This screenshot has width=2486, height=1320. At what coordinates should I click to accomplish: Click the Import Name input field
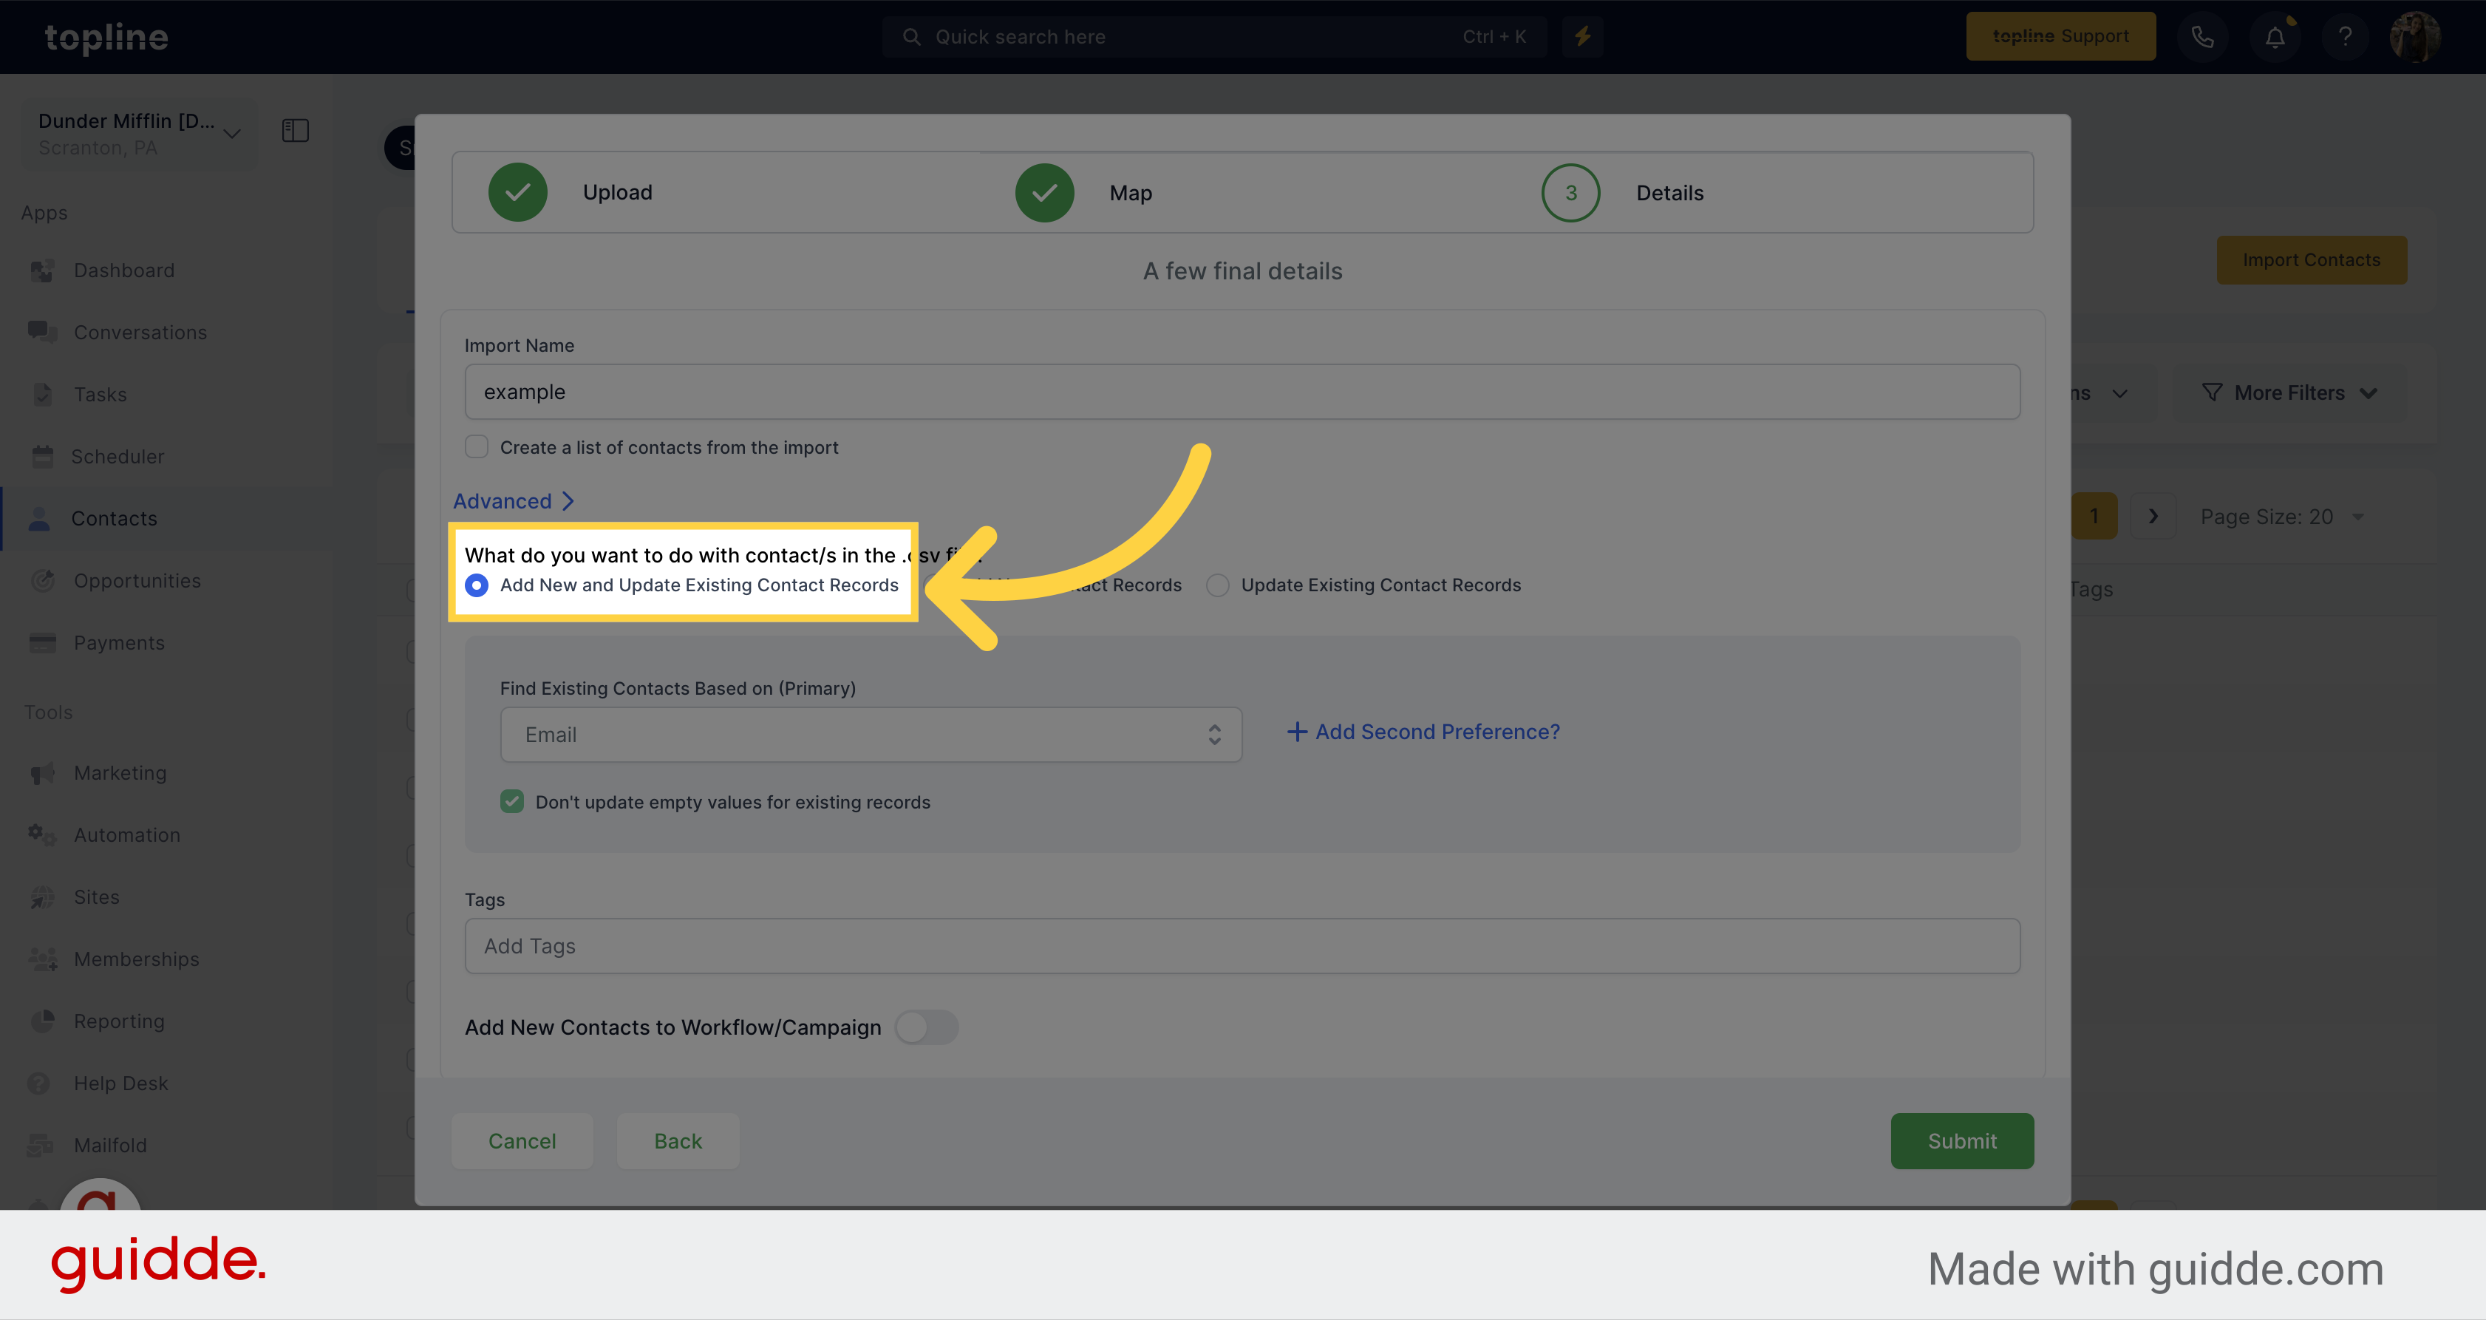click(x=1243, y=391)
